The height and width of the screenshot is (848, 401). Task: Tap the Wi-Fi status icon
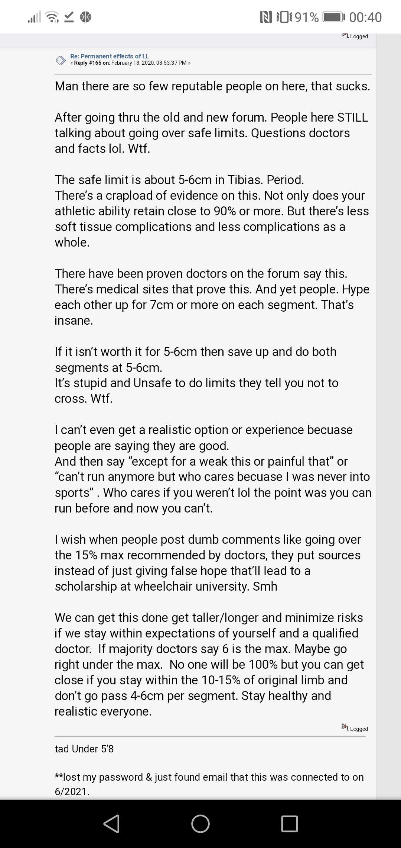53,17
